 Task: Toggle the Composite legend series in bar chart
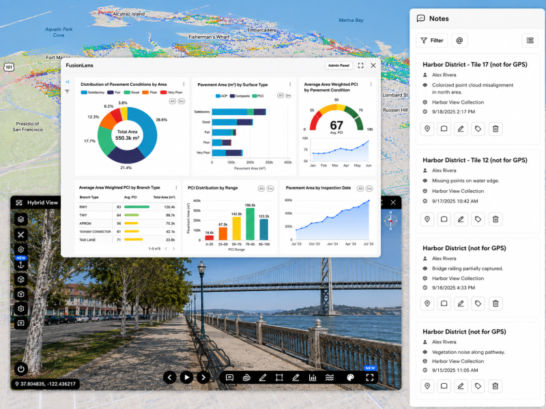(240, 96)
